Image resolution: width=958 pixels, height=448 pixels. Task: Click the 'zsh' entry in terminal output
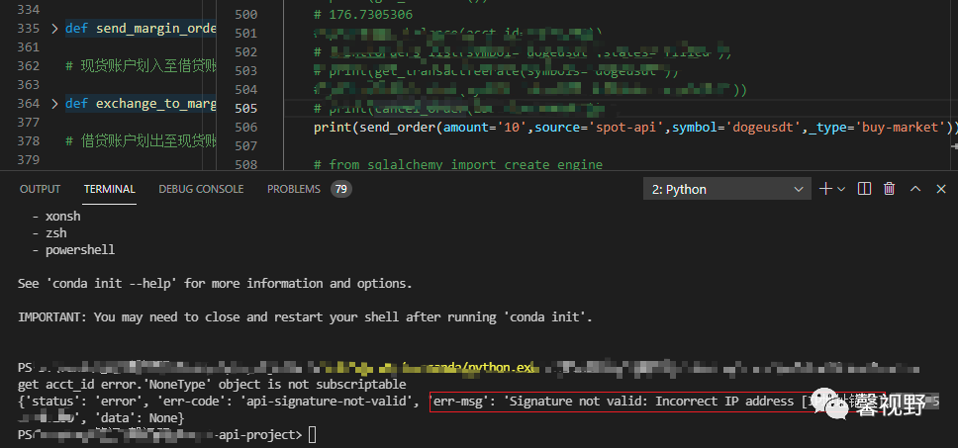point(56,233)
